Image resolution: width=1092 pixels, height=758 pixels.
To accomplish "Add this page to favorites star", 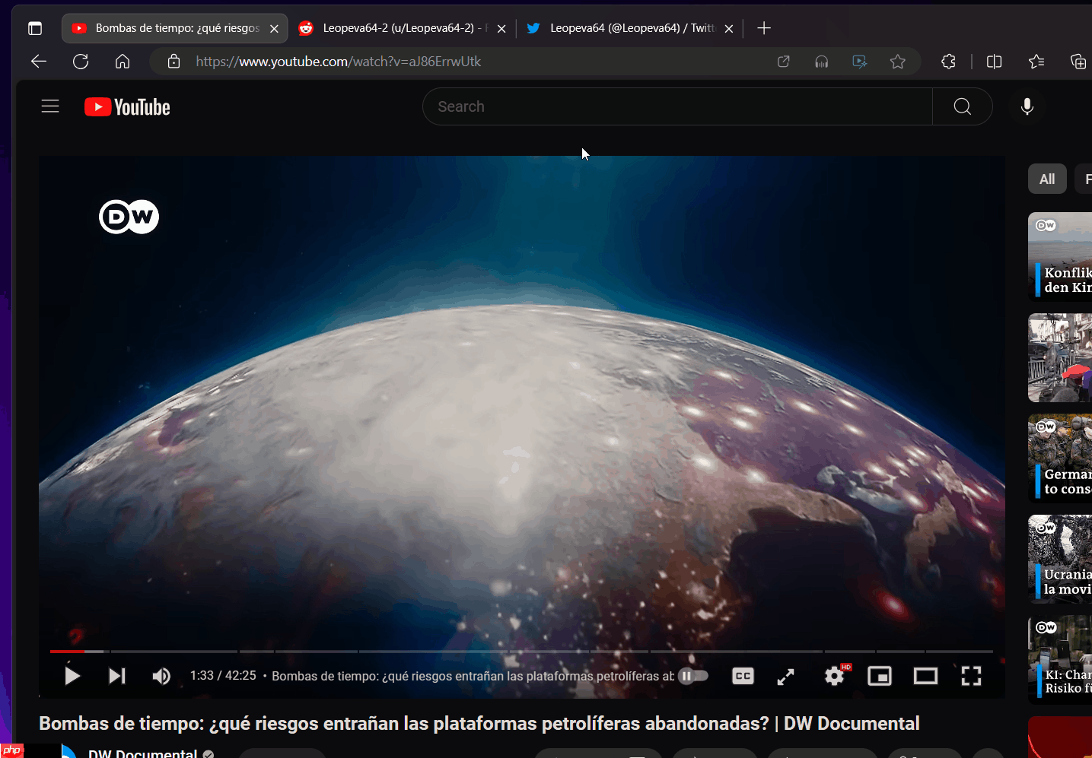I will pos(897,62).
